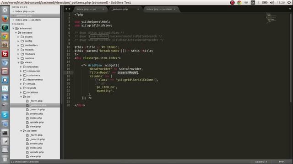Open FileZilla from the dock

(5, 54)
